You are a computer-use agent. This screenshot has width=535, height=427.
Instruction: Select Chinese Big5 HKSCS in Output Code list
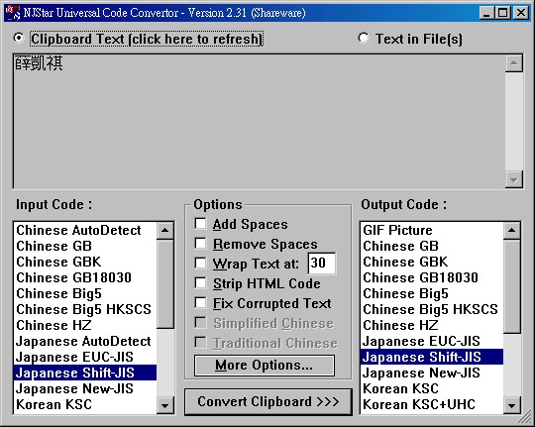(x=432, y=309)
